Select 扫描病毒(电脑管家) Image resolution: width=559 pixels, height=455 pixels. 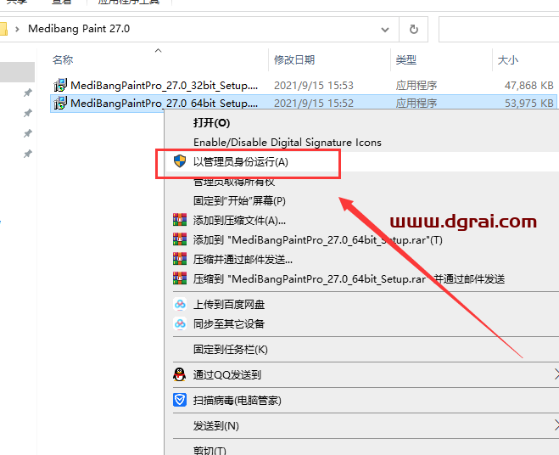pyautogui.click(x=237, y=400)
